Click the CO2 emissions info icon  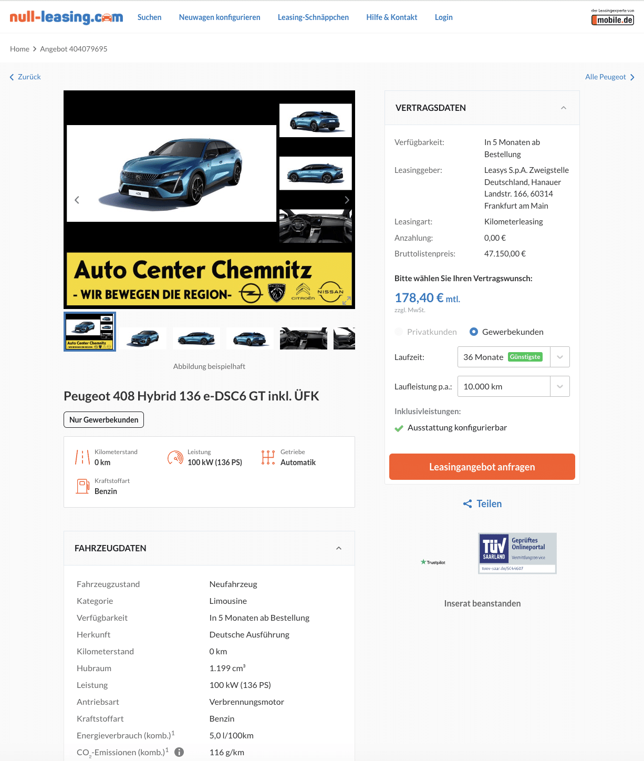tap(179, 752)
